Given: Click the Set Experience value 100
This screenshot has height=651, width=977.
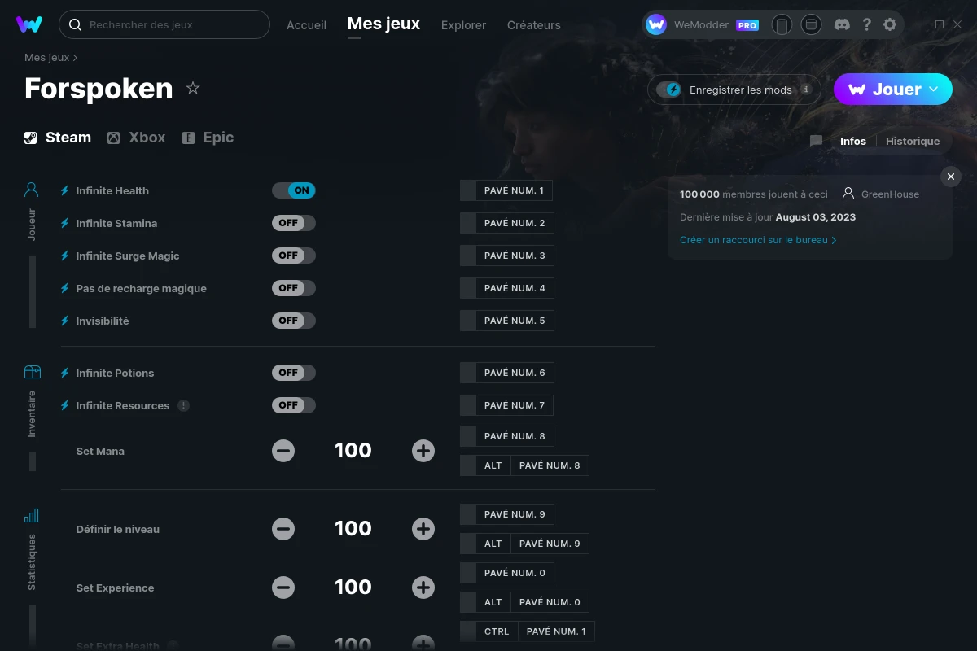Looking at the screenshot, I should click(353, 588).
